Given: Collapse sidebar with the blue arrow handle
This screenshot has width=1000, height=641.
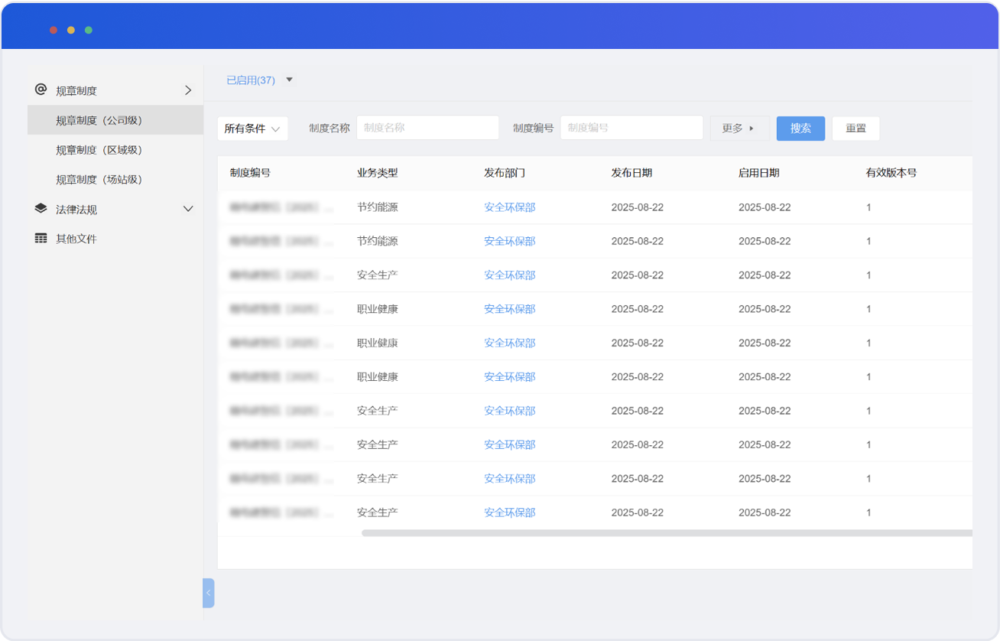Looking at the screenshot, I should tap(208, 593).
